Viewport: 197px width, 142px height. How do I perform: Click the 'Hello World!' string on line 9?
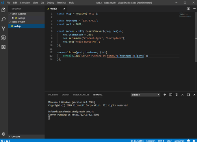86,42
